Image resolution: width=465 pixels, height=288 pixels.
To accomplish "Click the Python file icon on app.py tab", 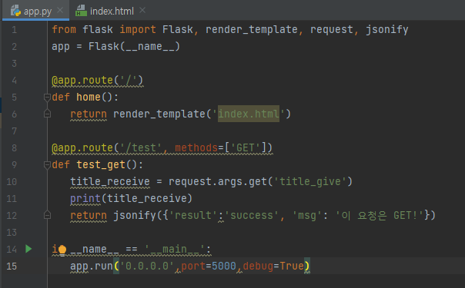I will (x=15, y=11).
